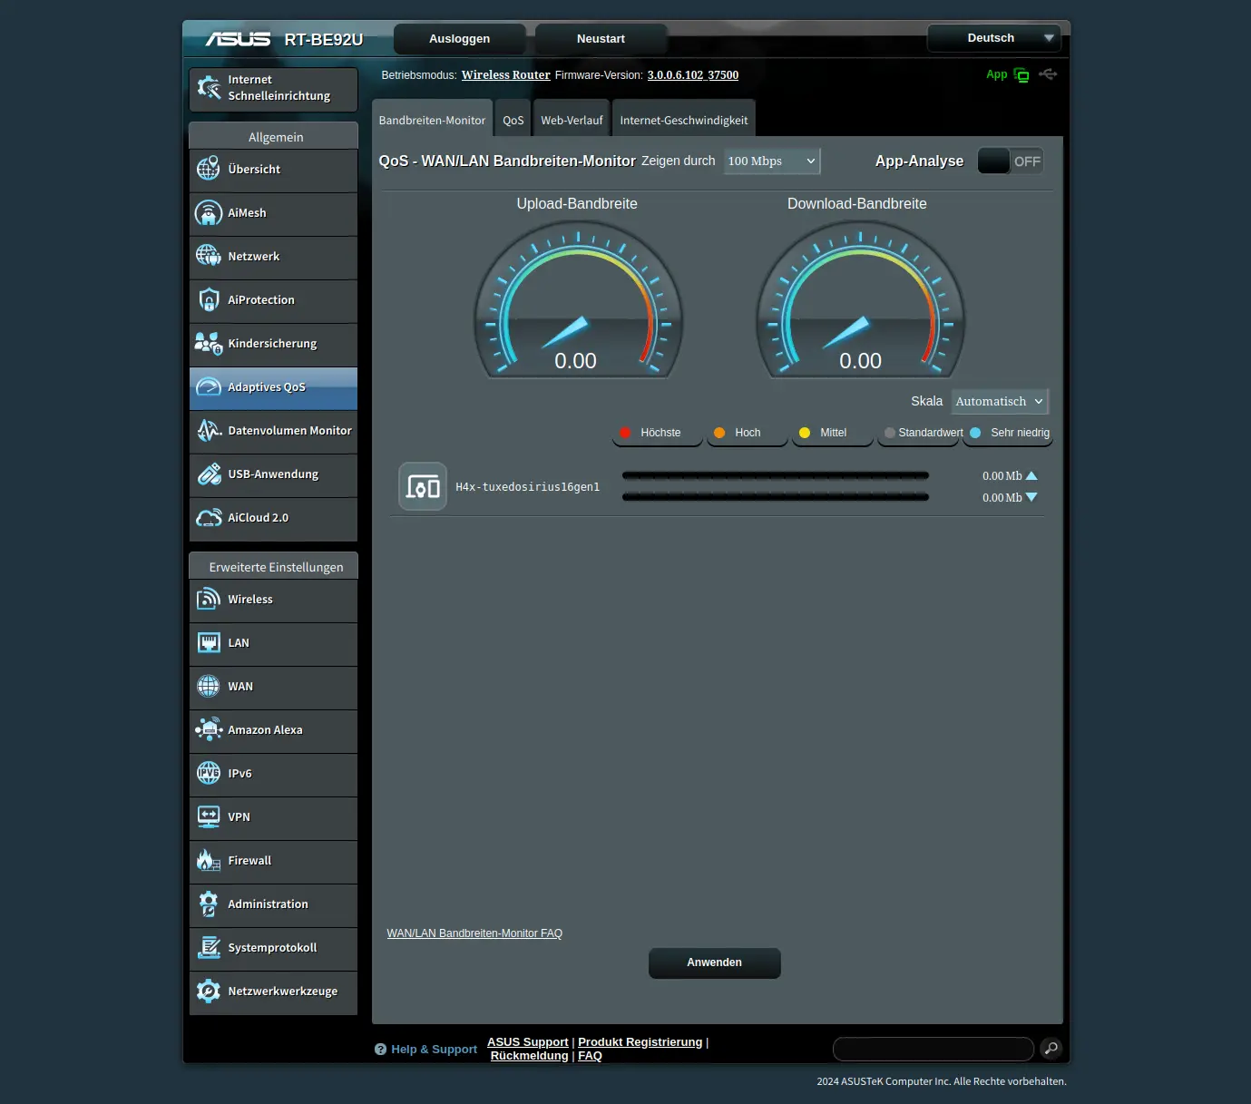Image resolution: width=1251 pixels, height=1104 pixels.
Task: Open the Firewall flame icon
Action: point(209,861)
